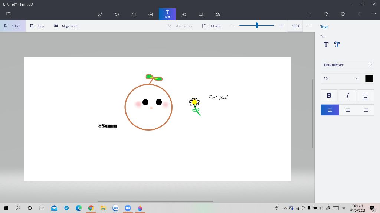380x213 pixels.
Task: Open the clock showing 01/06/2021
Action: click(357, 208)
